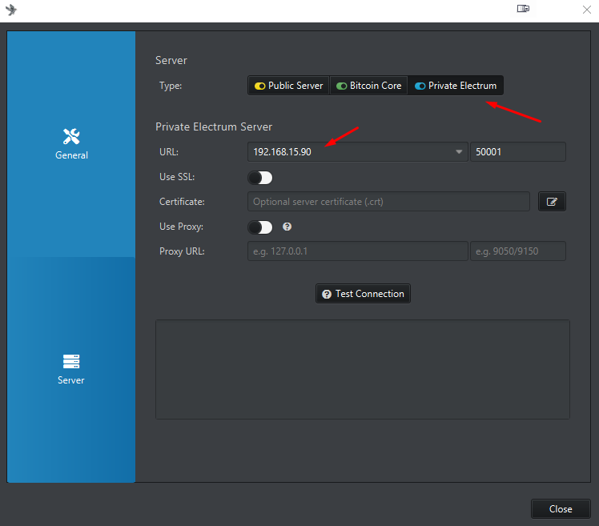Screen dimensions: 599x526
Task: Click the Close button
Action: click(561, 509)
